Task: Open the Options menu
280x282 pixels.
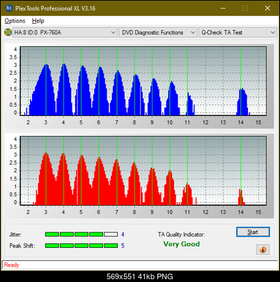Action: click(x=15, y=21)
